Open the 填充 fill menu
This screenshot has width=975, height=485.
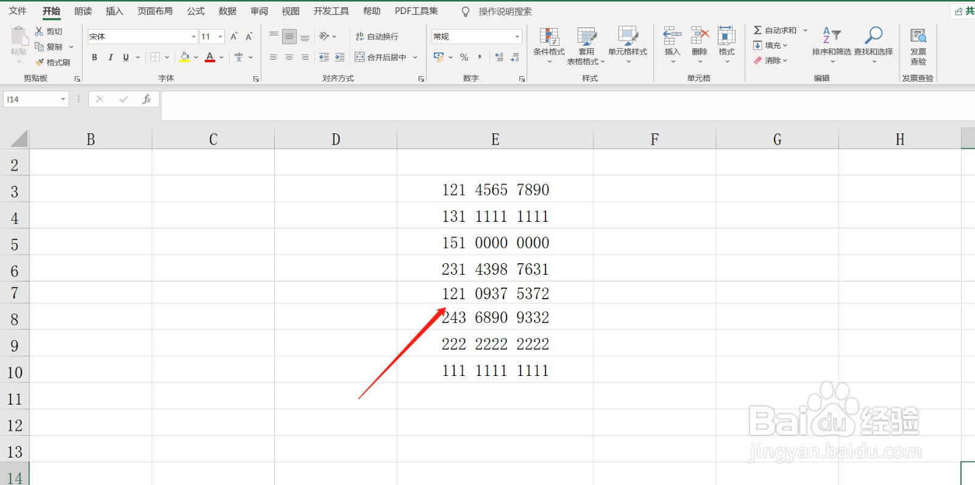(x=770, y=45)
